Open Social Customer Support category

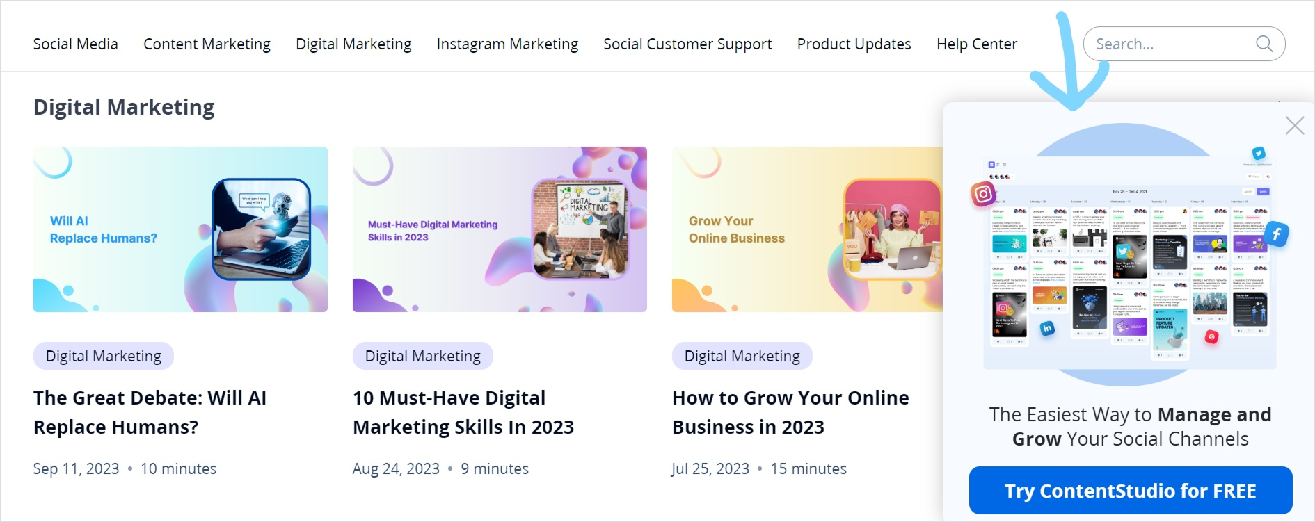[688, 44]
